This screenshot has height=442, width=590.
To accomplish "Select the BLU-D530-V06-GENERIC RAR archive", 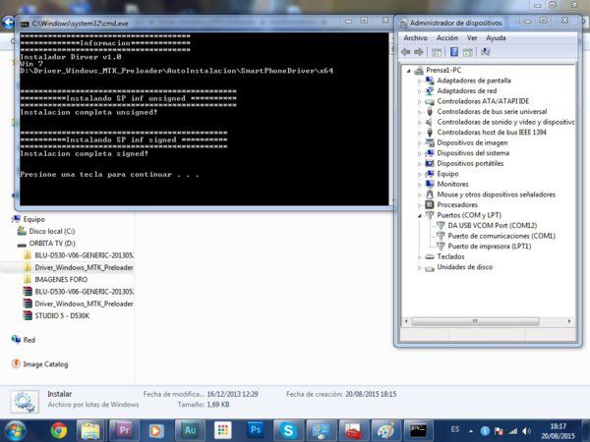I will coord(84,292).
